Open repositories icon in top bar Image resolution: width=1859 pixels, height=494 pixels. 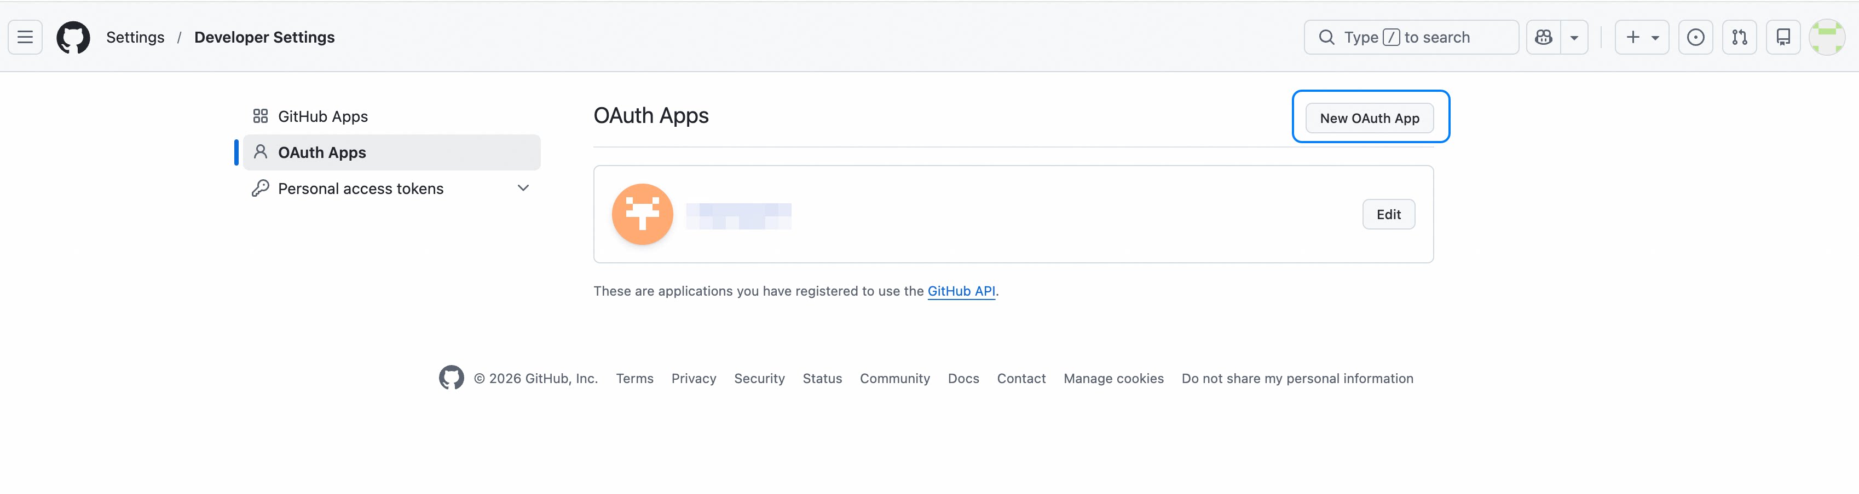coord(1783,37)
